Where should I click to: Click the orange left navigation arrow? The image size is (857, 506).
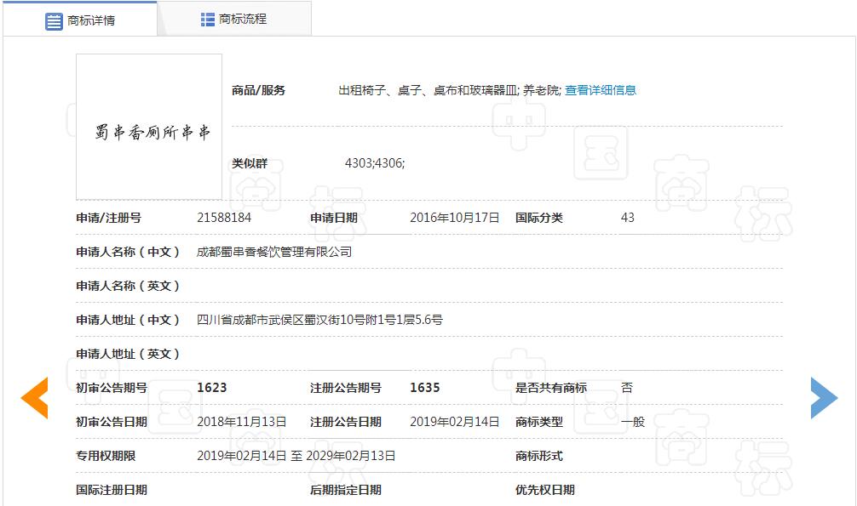coord(33,396)
